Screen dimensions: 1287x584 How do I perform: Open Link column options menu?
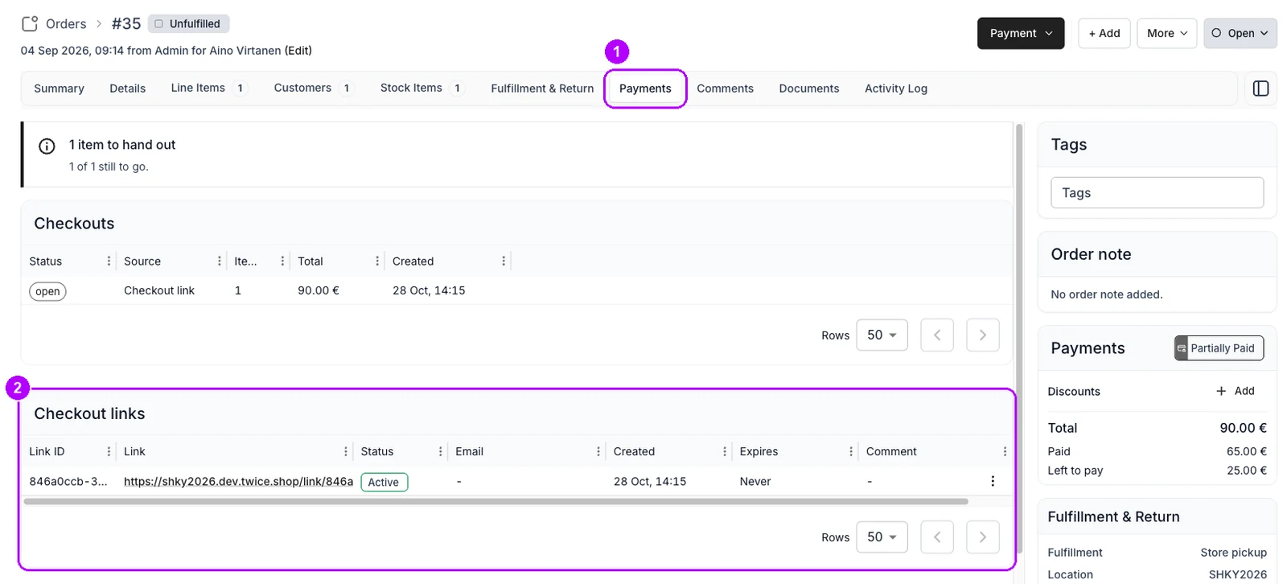pyautogui.click(x=345, y=452)
